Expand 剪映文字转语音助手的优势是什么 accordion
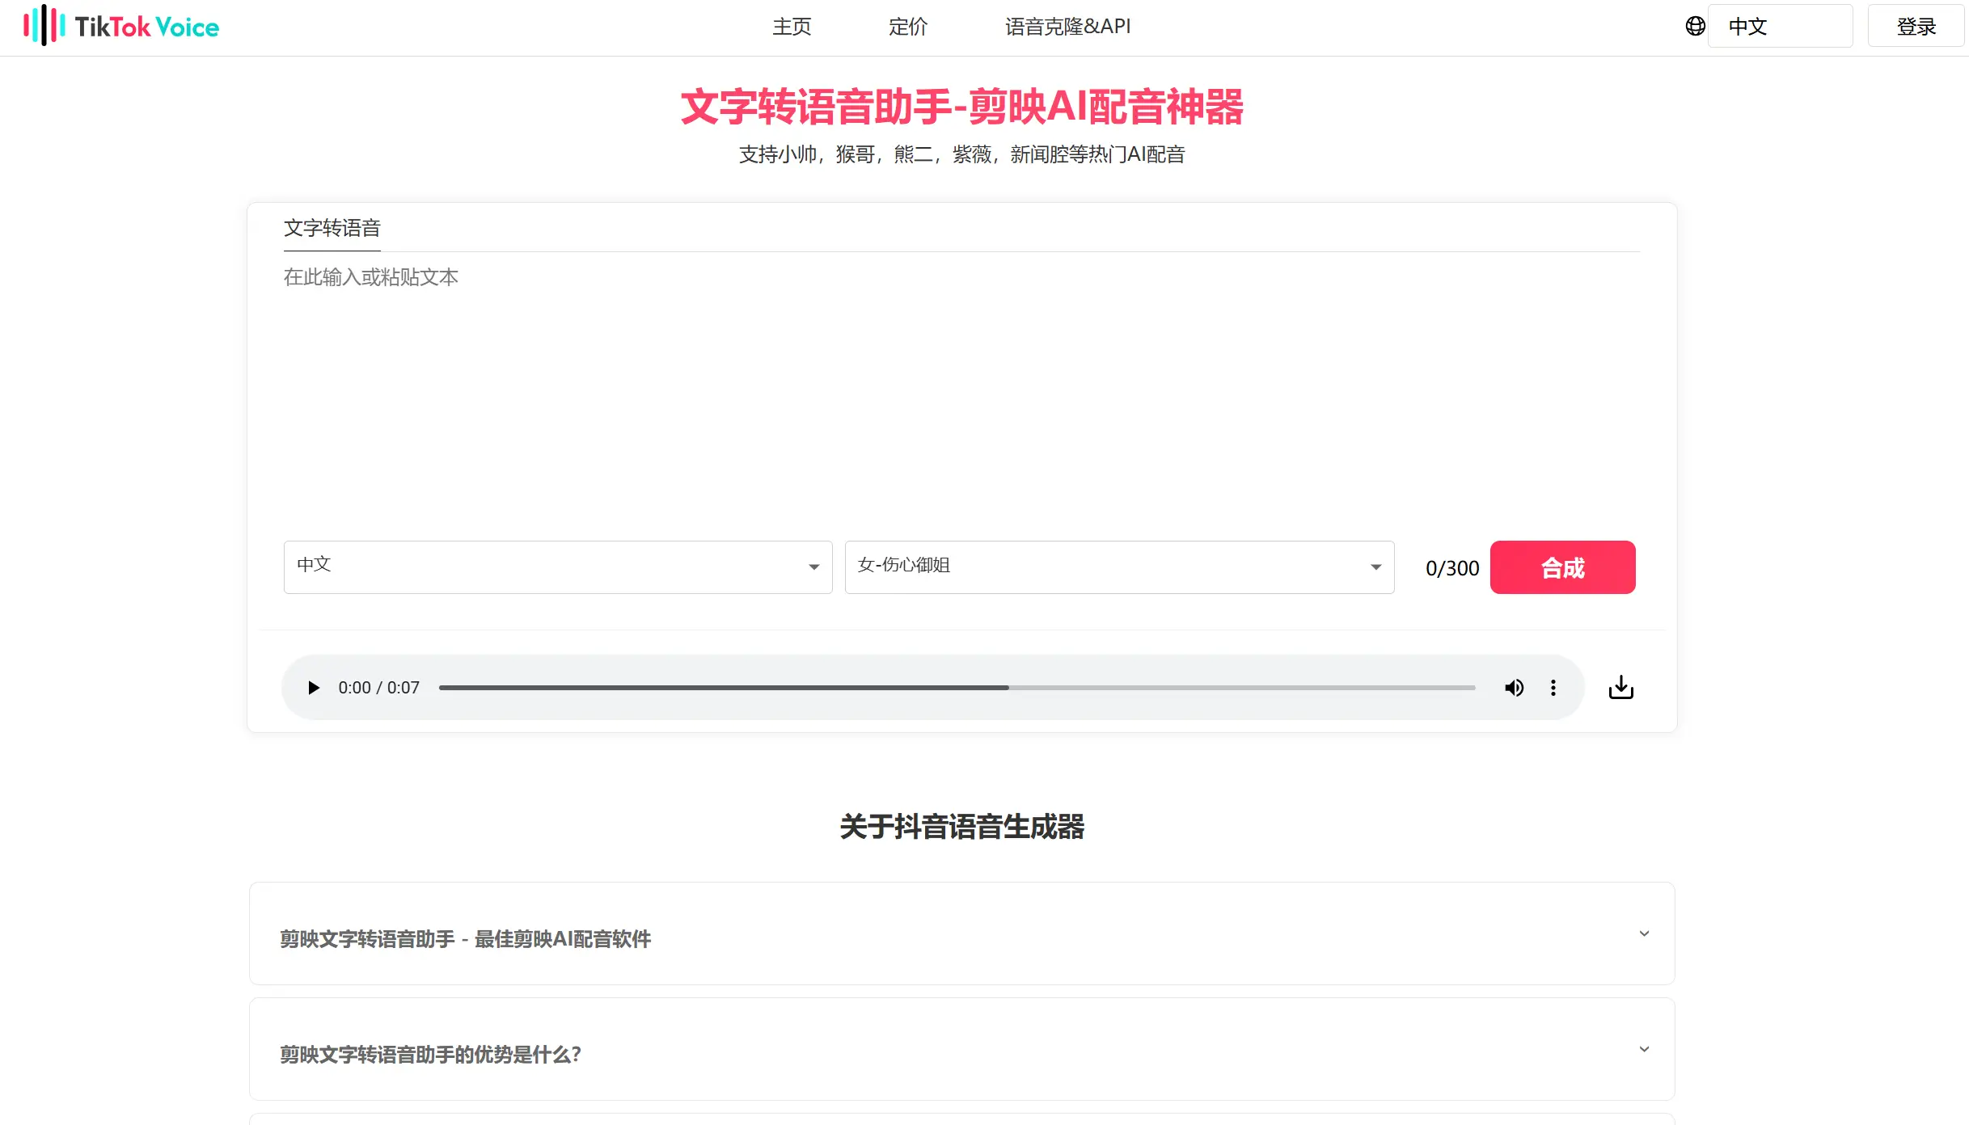The height and width of the screenshot is (1125, 1969). (x=961, y=1049)
